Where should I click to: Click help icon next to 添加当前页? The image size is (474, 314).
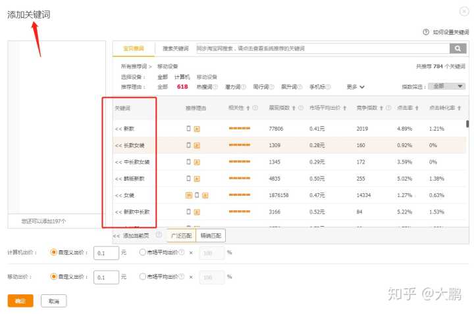(x=159, y=235)
